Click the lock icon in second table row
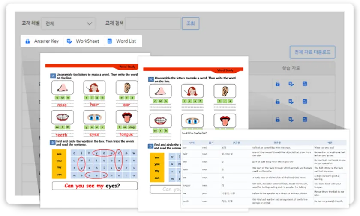This screenshot has height=216, width=360. (x=278, y=102)
